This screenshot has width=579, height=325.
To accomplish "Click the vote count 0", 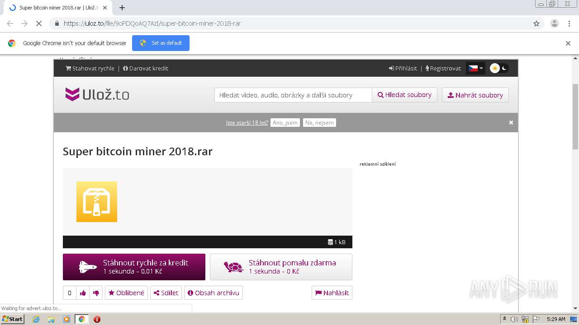I will click(x=70, y=293).
